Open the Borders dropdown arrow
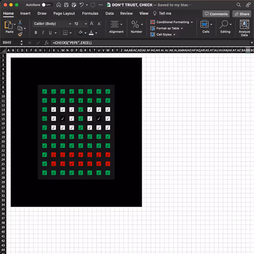 tap(71, 33)
